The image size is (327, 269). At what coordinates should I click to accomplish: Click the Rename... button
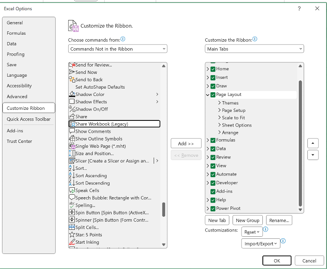[279, 220]
